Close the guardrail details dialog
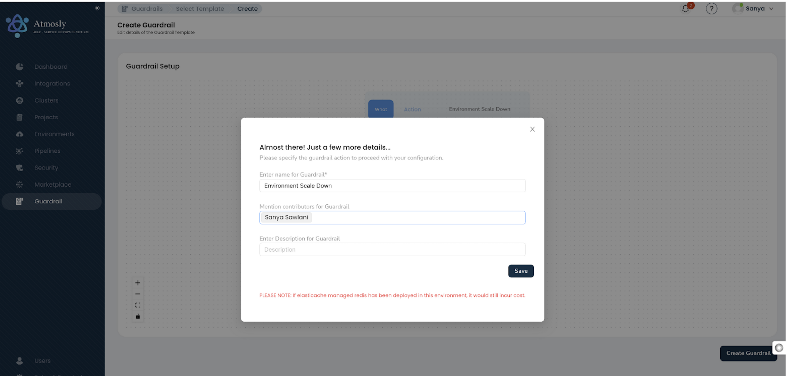The image size is (787, 376). (532, 129)
